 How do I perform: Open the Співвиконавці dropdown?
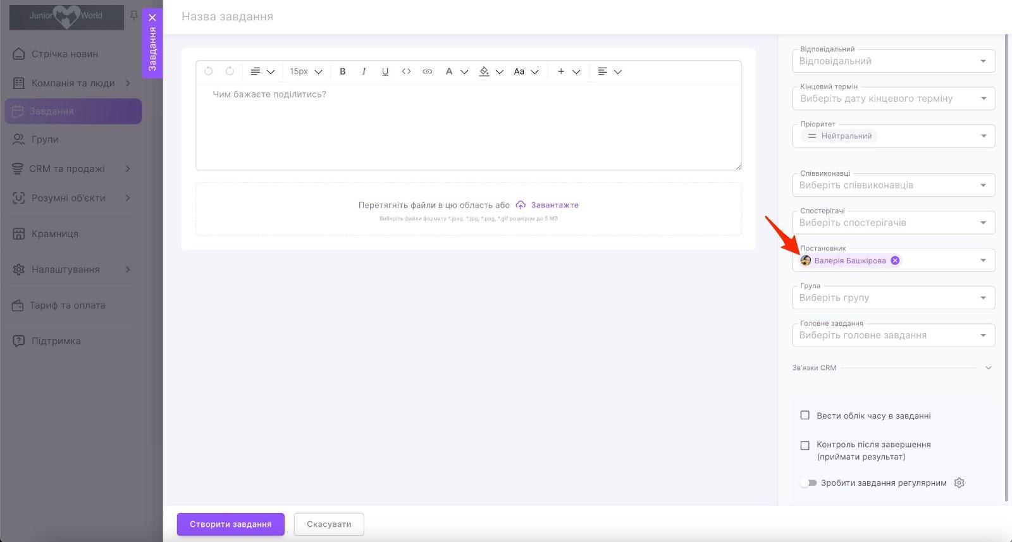(x=894, y=185)
